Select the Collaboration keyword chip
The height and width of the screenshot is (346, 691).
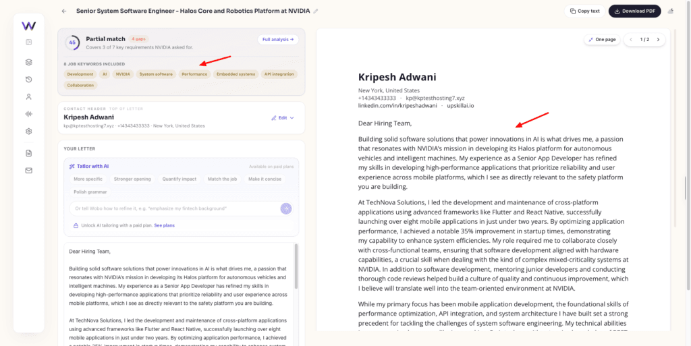coord(81,86)
